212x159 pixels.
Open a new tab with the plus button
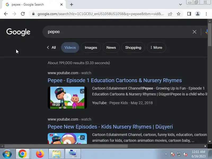[72, 5]
